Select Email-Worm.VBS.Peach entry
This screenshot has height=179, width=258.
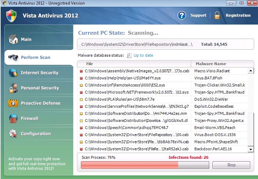click(x=215, y=128)
